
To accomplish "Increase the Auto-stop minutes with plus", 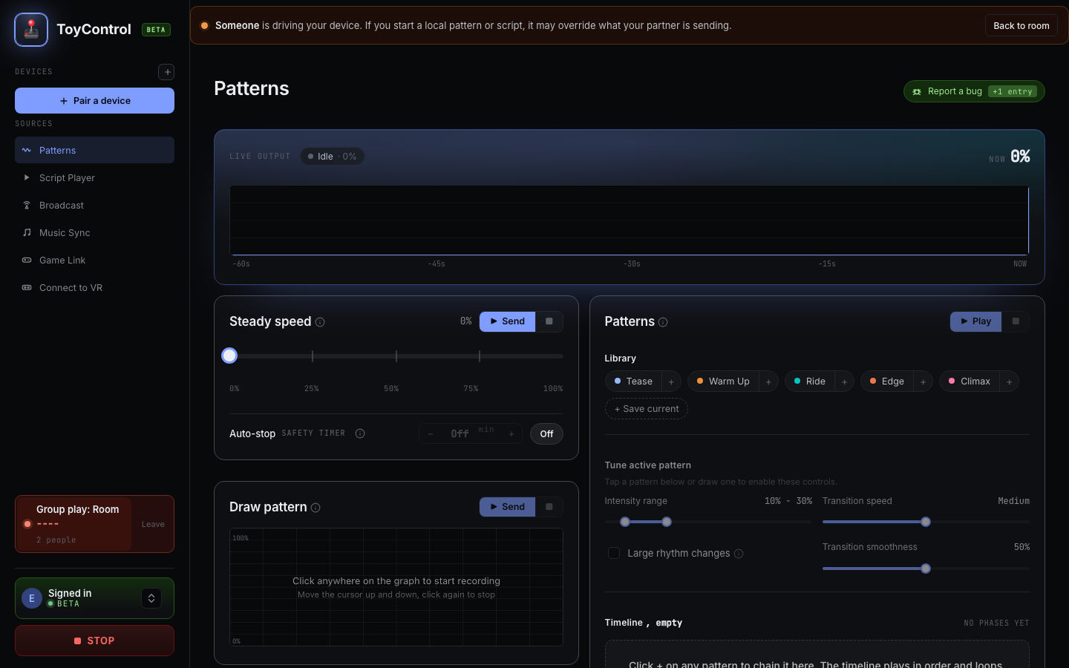I will pyautogui.click(x=511, y=434).
